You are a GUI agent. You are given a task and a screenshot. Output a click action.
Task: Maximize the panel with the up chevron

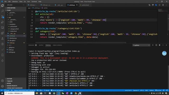pyautogui.click(x=163, y=45)
